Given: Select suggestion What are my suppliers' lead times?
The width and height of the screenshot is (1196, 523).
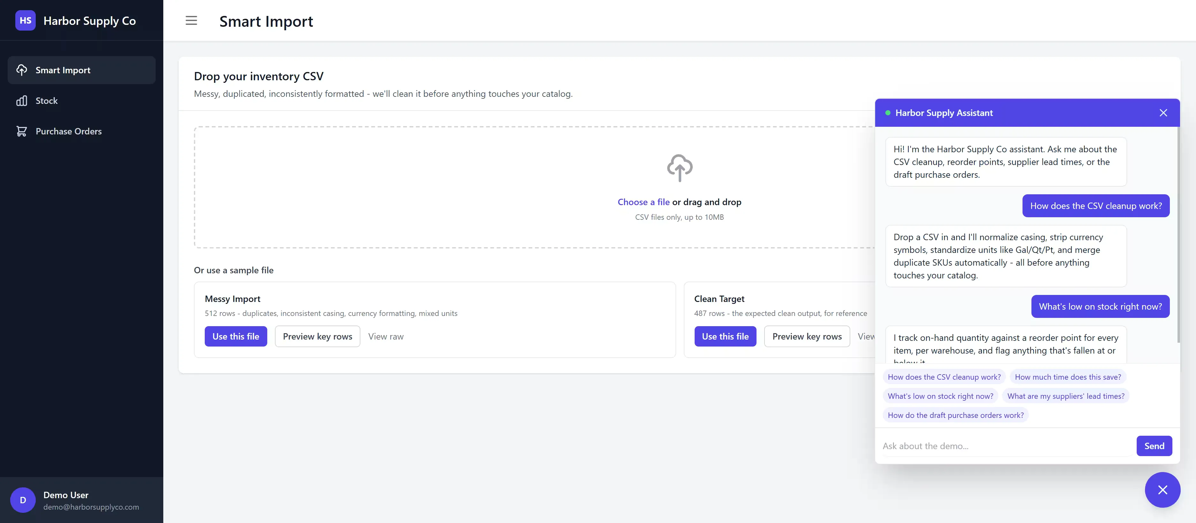Looking at the screenshot, I should pos(1066,396).
